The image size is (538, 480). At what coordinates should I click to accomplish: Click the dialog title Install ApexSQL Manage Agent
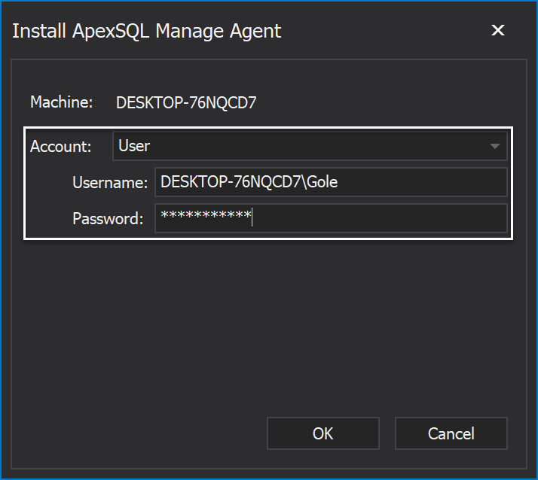[x=146, y=31]
